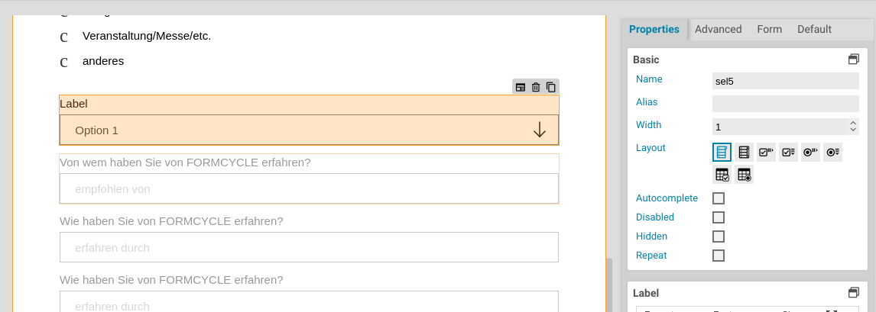Open the Option 1 dropdown arrow

[x=540, y=130]
